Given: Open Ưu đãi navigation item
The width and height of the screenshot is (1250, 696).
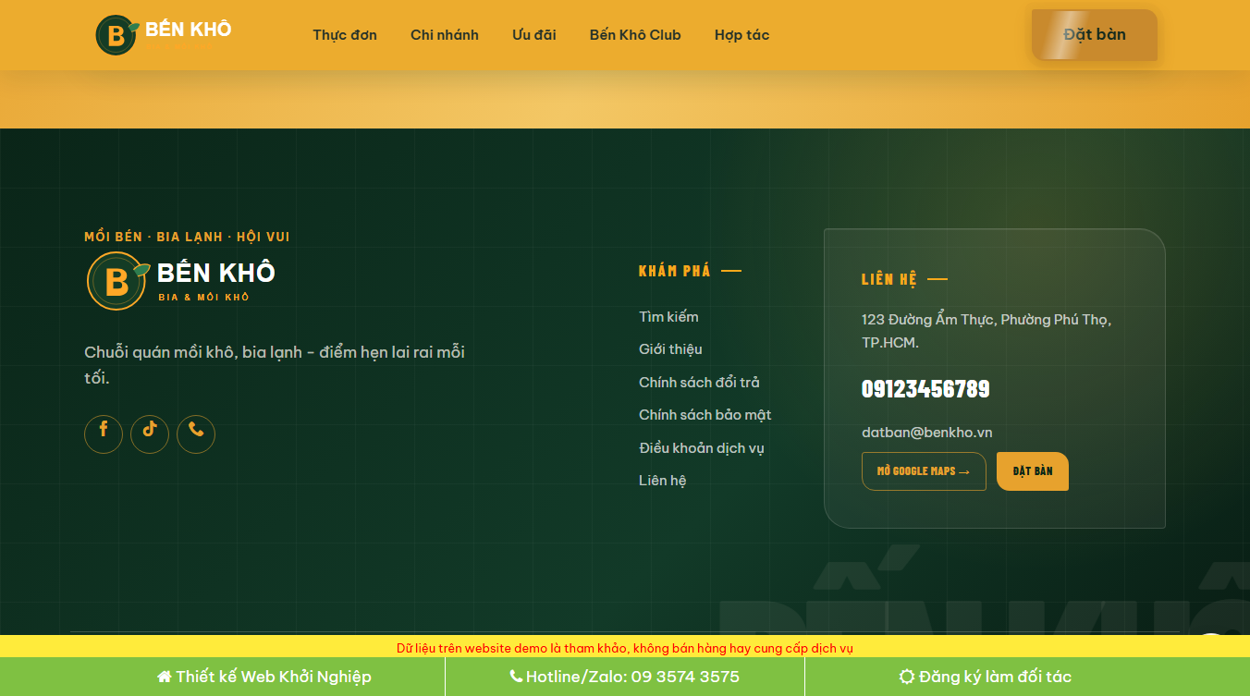Looking at the screenshot, I should click(534, 35).
